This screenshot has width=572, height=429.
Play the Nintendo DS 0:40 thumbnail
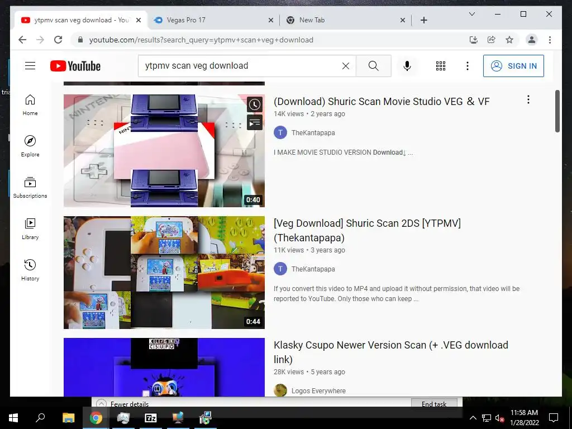164,151
